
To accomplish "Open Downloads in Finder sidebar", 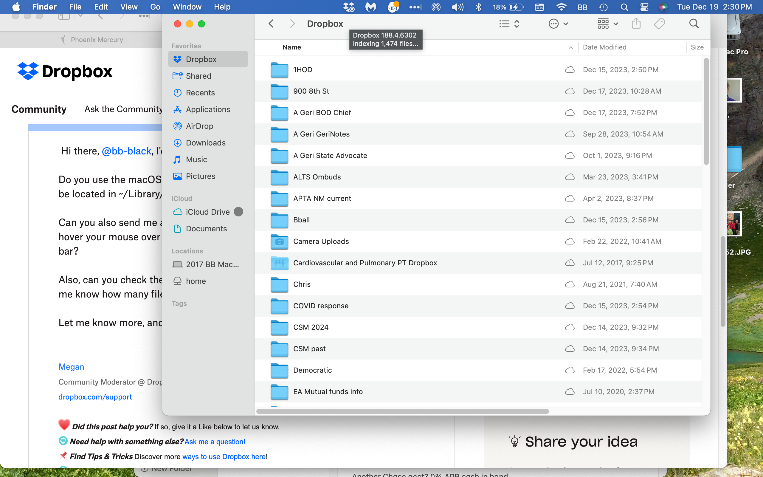I will click(208, 143).
